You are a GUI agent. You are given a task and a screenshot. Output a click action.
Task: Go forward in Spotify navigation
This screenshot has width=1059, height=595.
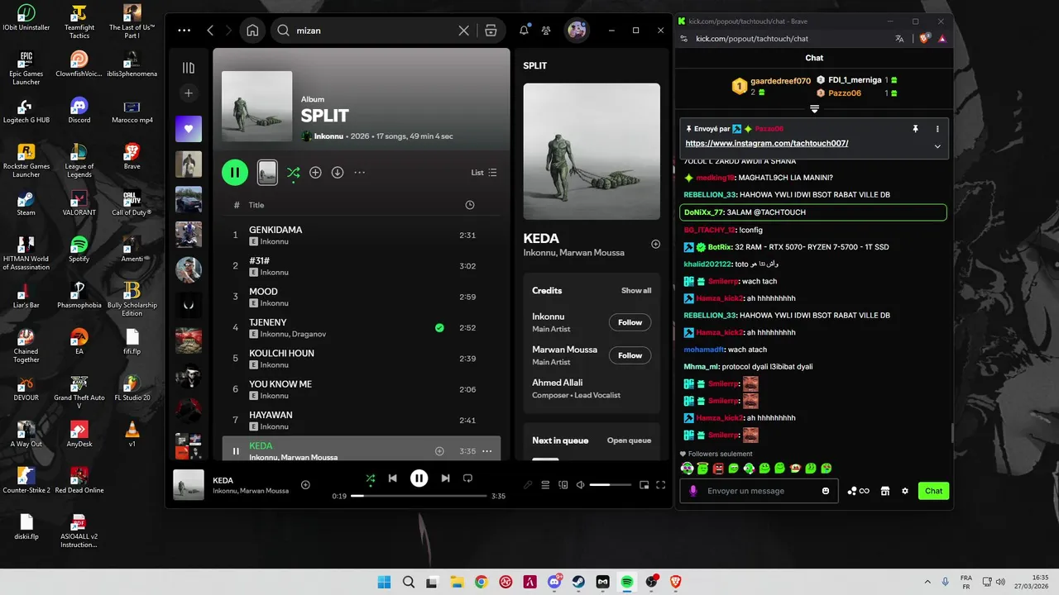[x=229, y=31]
